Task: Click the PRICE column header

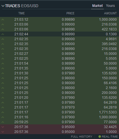Action: (x=70, y=13)
